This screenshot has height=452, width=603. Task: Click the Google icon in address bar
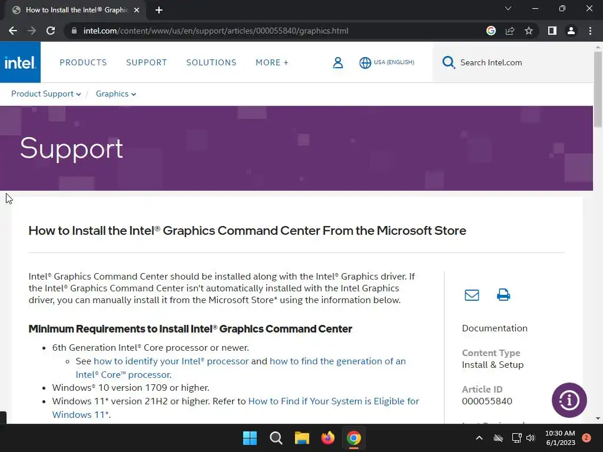coord(491,31)
